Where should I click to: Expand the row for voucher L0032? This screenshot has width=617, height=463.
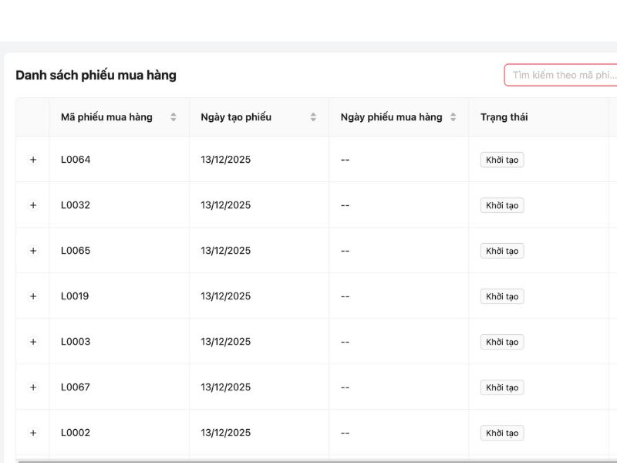click(x=33, y=205)
